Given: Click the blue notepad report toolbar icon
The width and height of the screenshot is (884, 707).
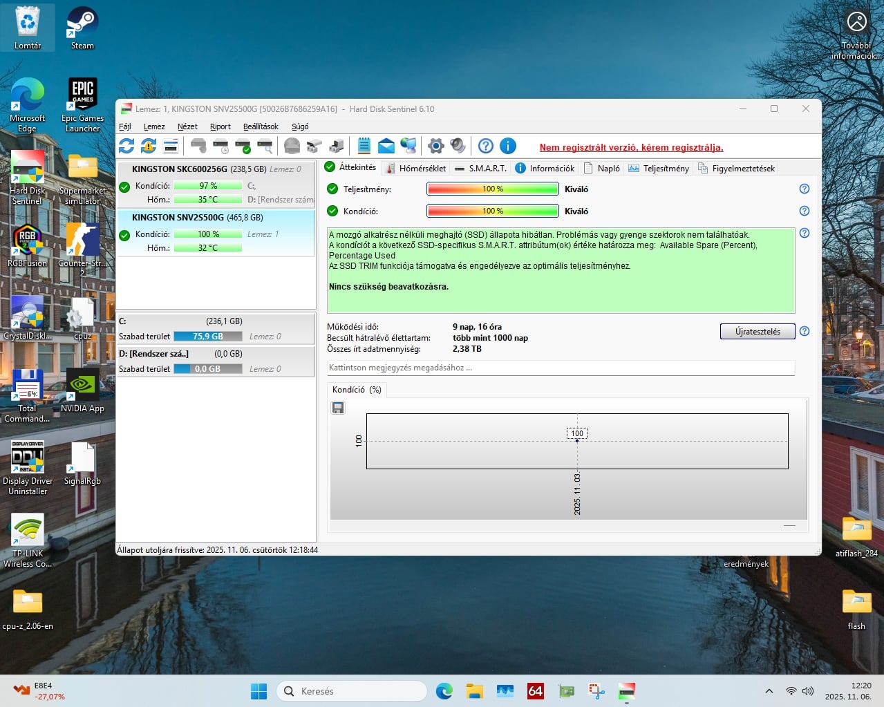Looking at the screenshot, I should tap(364, 146).
